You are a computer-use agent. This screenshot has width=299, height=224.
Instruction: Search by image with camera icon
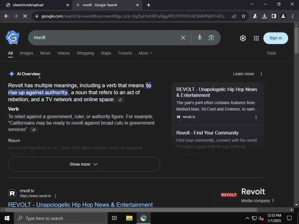211,38
